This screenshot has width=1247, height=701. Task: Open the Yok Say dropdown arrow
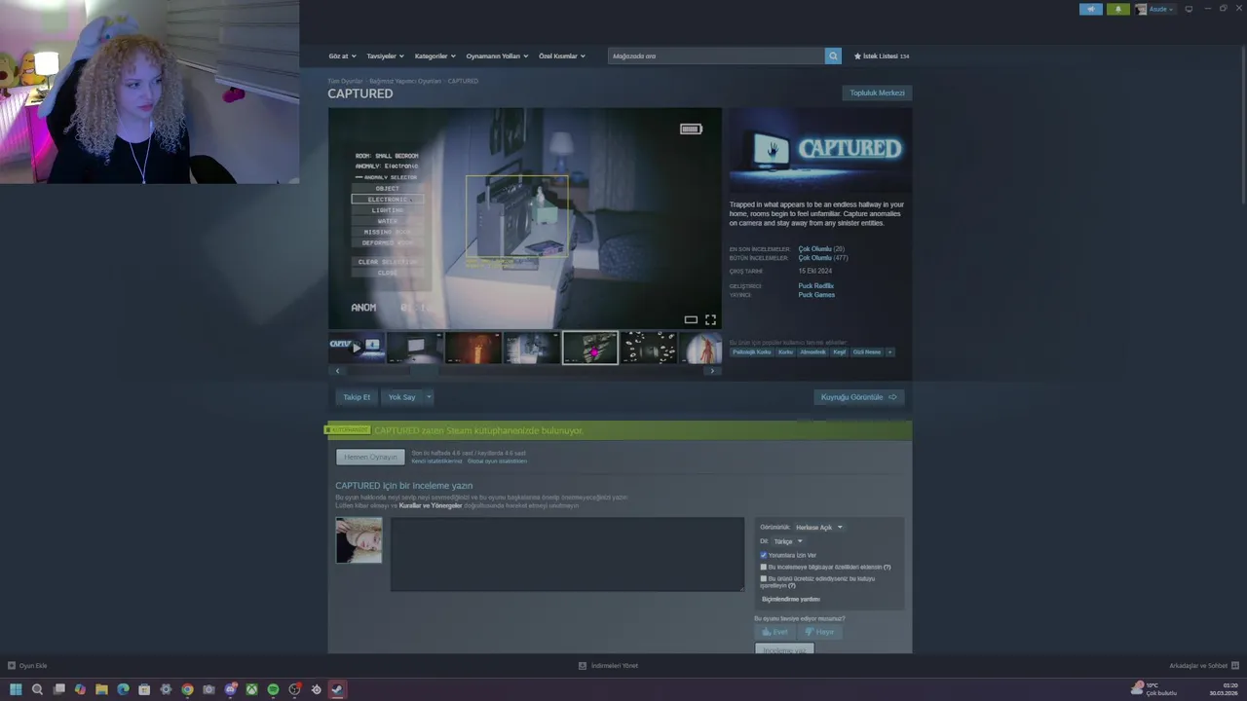tap(428, 397)
